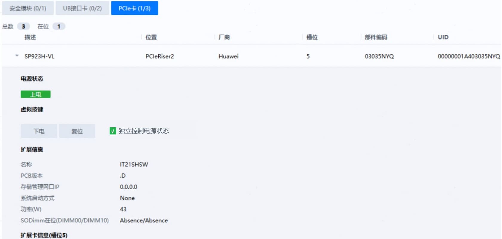The width and height of the screenshot is (502, 239).
Task: Click the 复位 reset button
Action: click(77, 131)
